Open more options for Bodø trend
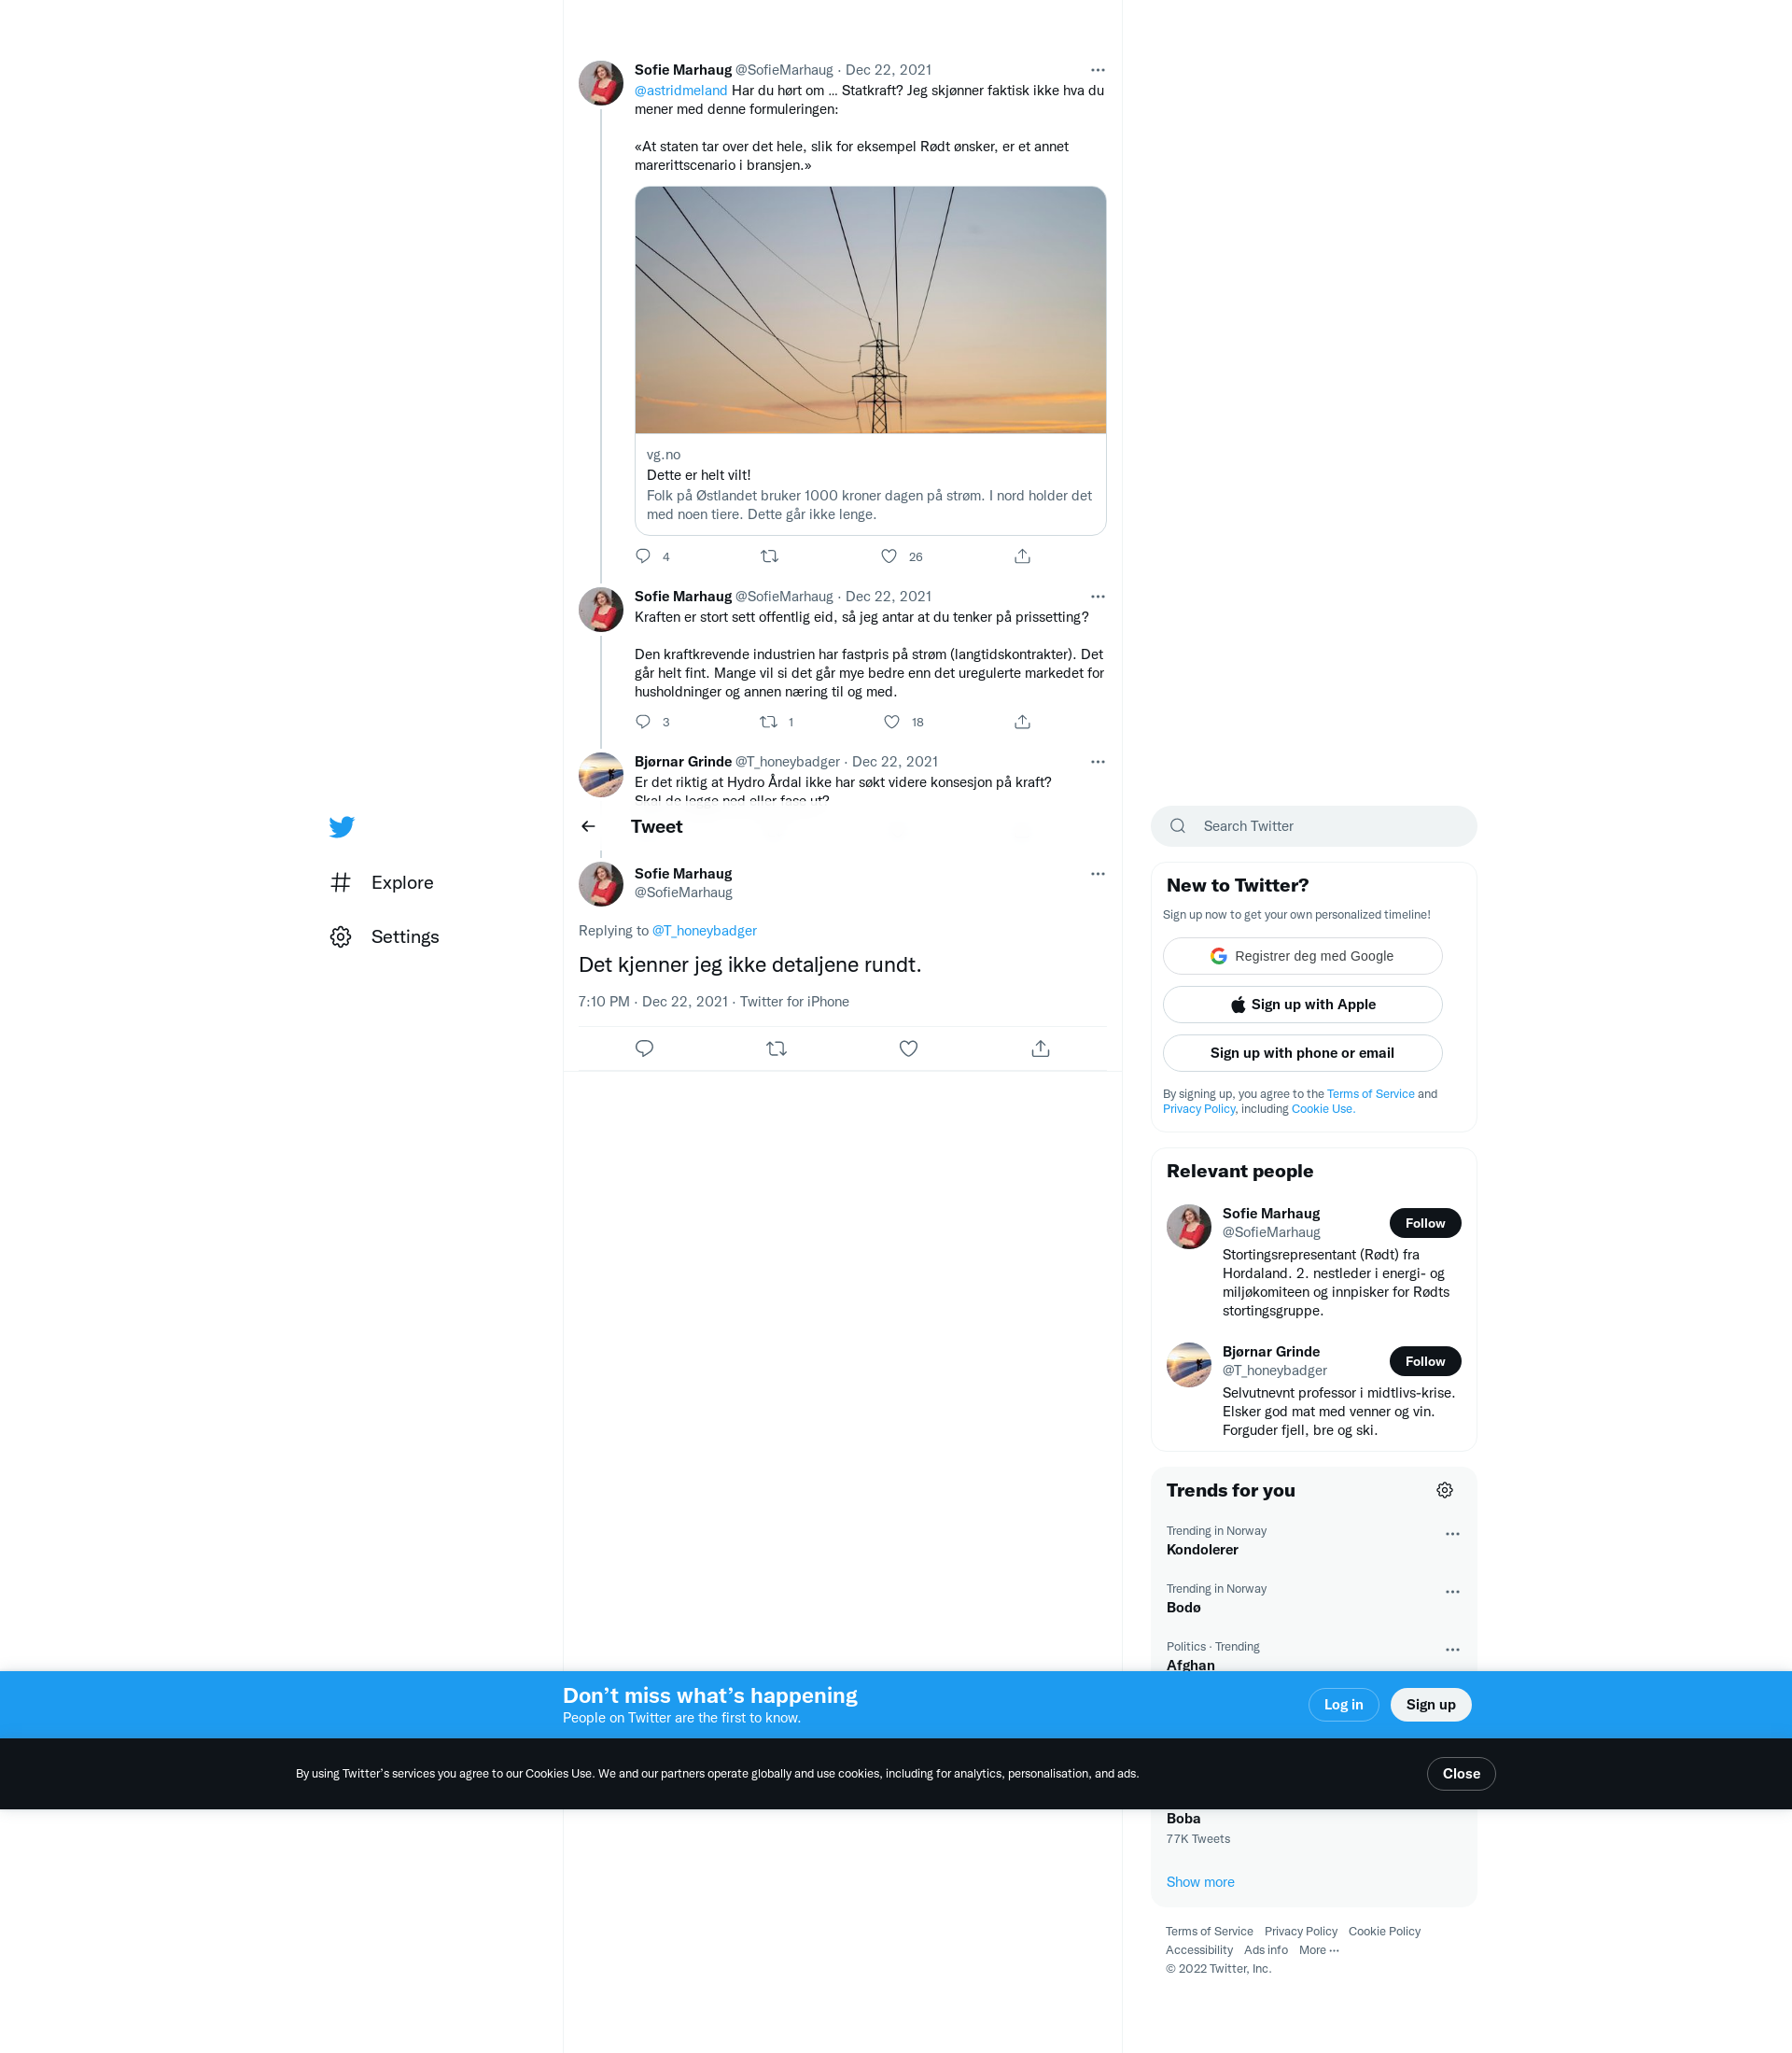Screen dimensions: 1792x2053 (x=1452, y=1592)
